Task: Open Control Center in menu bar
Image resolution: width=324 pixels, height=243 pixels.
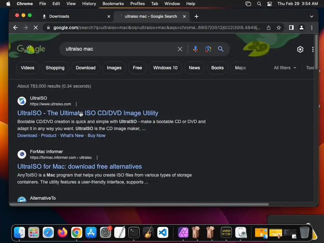Action: [x=270, y=4]
